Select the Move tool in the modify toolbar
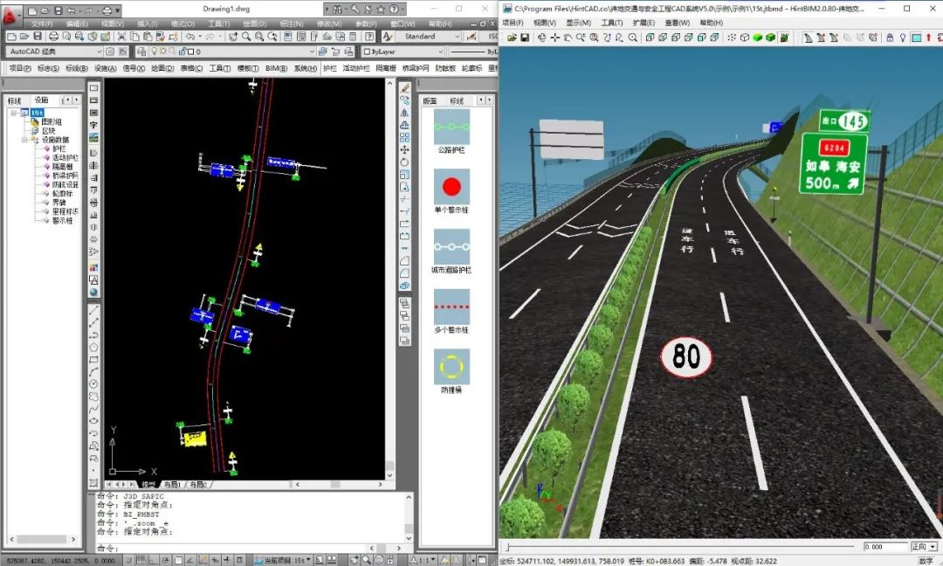Image resolution: width=943 pixels, height=566 pixels. [x=405, y=149]
